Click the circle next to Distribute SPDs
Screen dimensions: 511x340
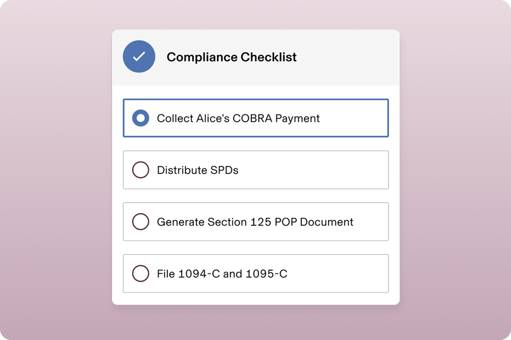tap(141, 170)
